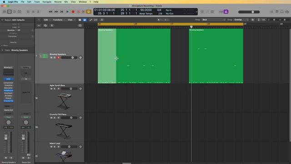This screenshot has width=291, height=164.
Task: Click the red Record button in transport
Action: click(73, 12)
